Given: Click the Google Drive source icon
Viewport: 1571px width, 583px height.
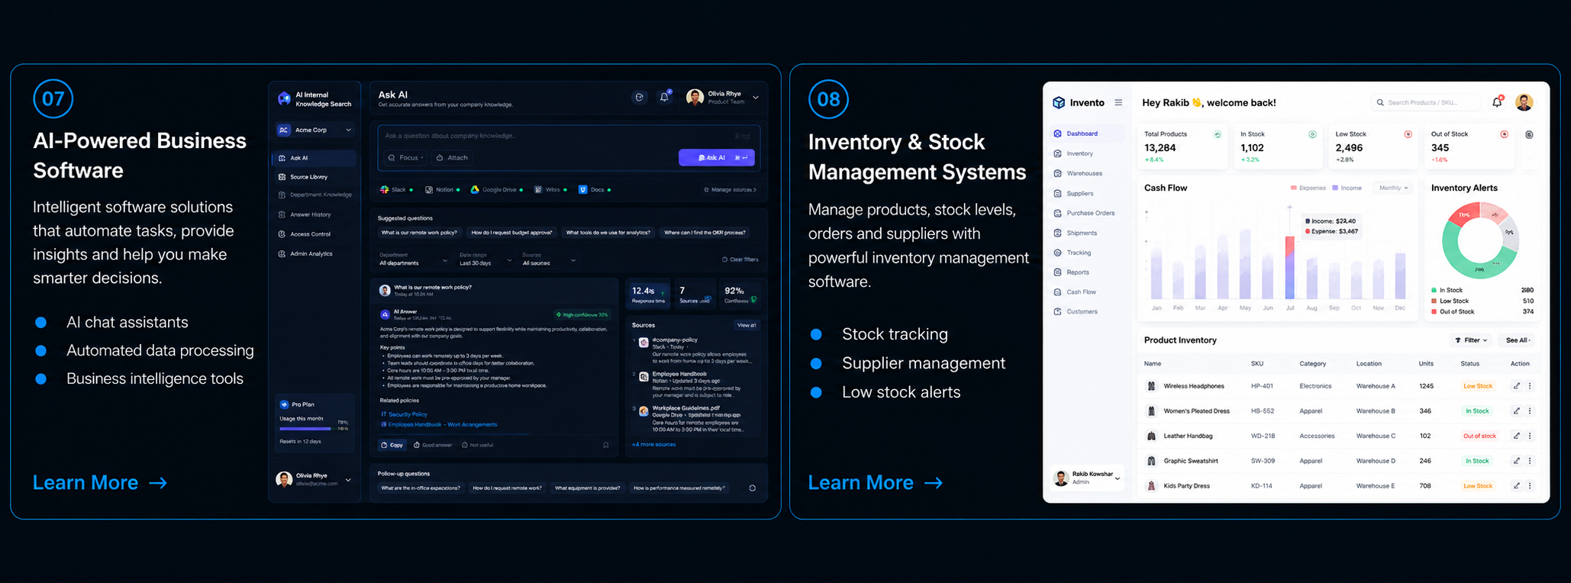Looking at the screenshot, I should point(475,189).
